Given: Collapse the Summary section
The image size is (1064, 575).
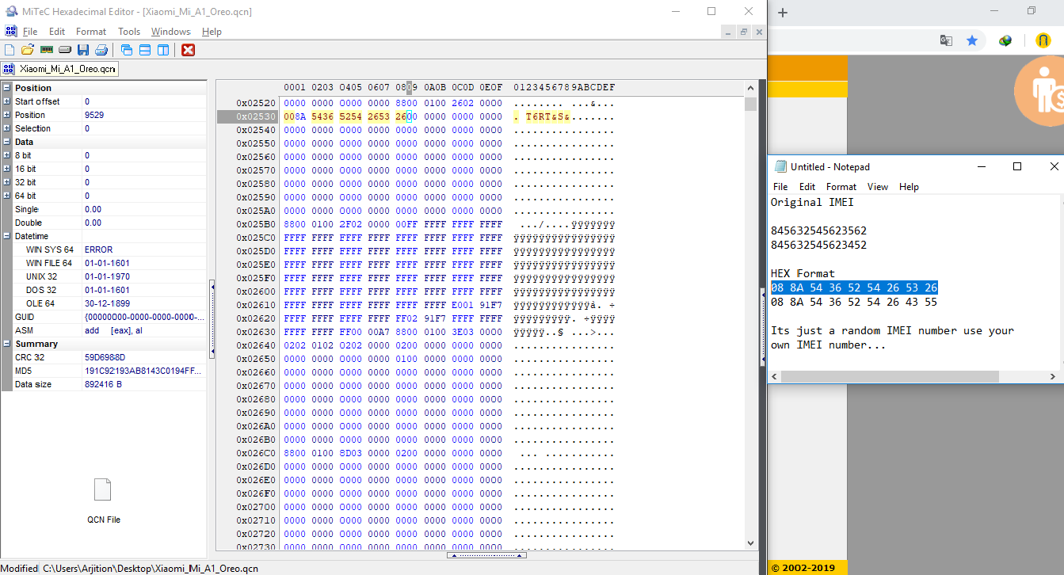Looking at the screenshot, I should (7, 344).
